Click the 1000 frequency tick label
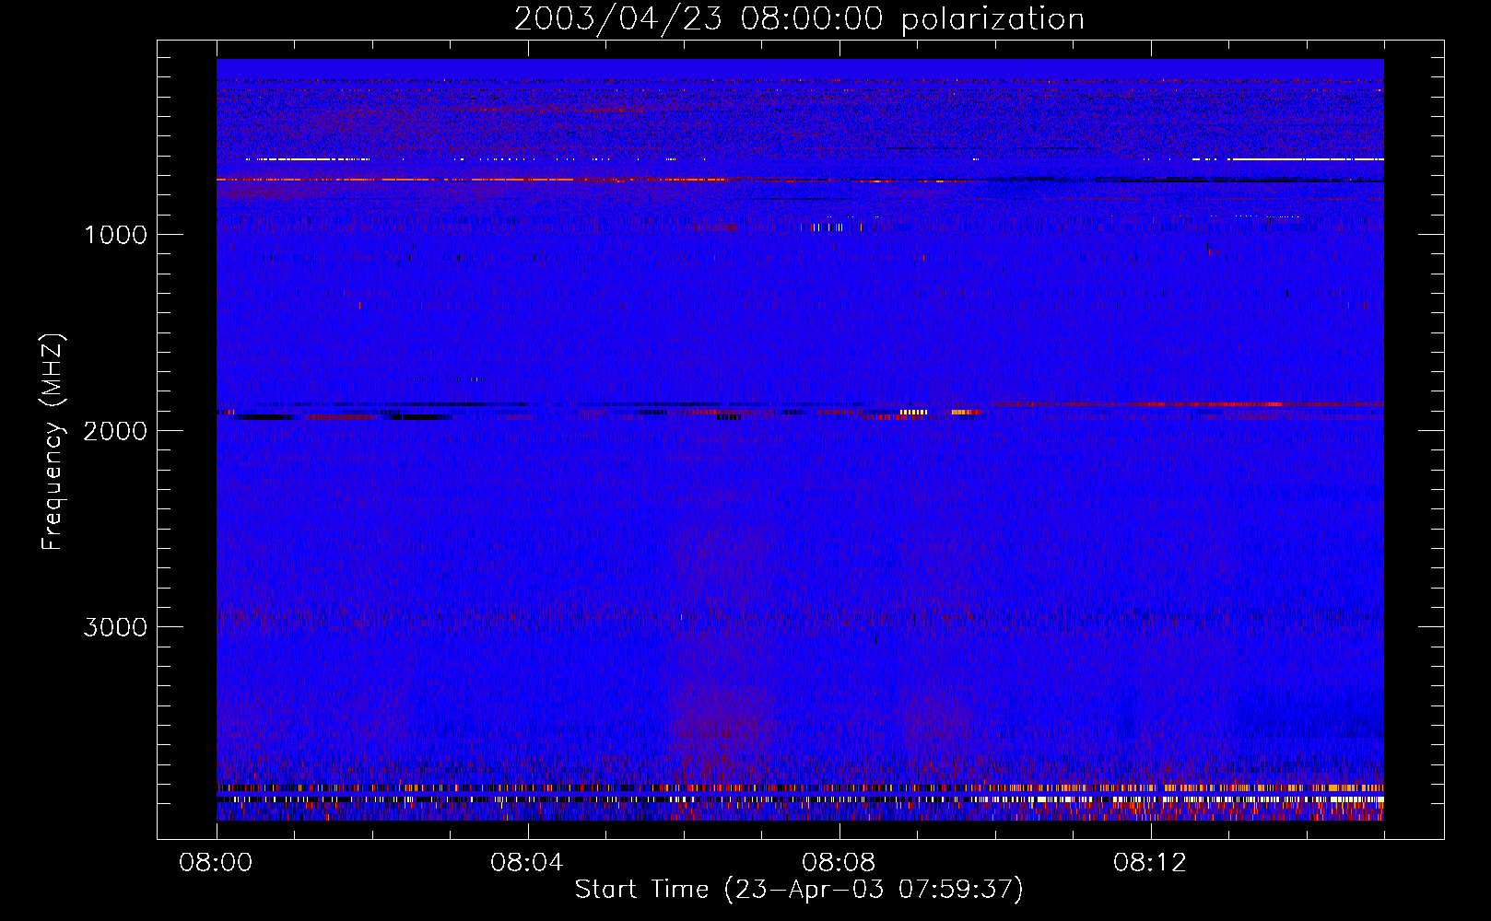Screen dimensions: 1491x921 (115, 235)
